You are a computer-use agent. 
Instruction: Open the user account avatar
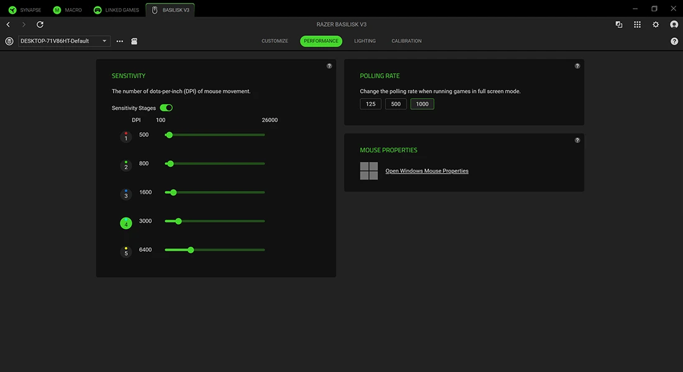point(674,24)
